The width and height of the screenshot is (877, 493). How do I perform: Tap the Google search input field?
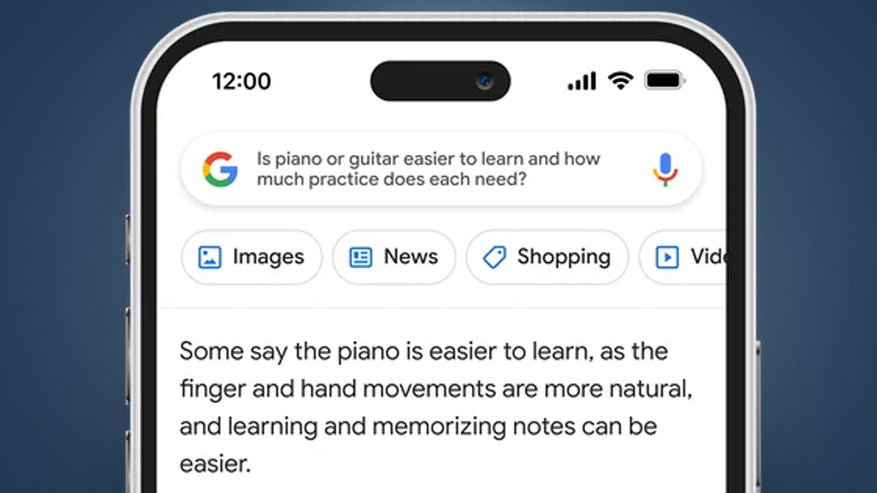pos(439,169)
